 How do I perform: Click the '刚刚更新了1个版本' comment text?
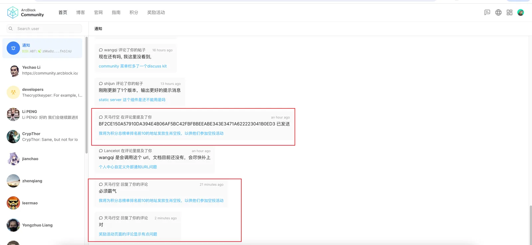pyautogui.click(x=140, y=90)
